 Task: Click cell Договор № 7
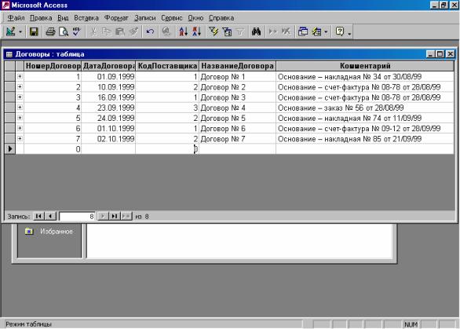(x=237, y=139)
